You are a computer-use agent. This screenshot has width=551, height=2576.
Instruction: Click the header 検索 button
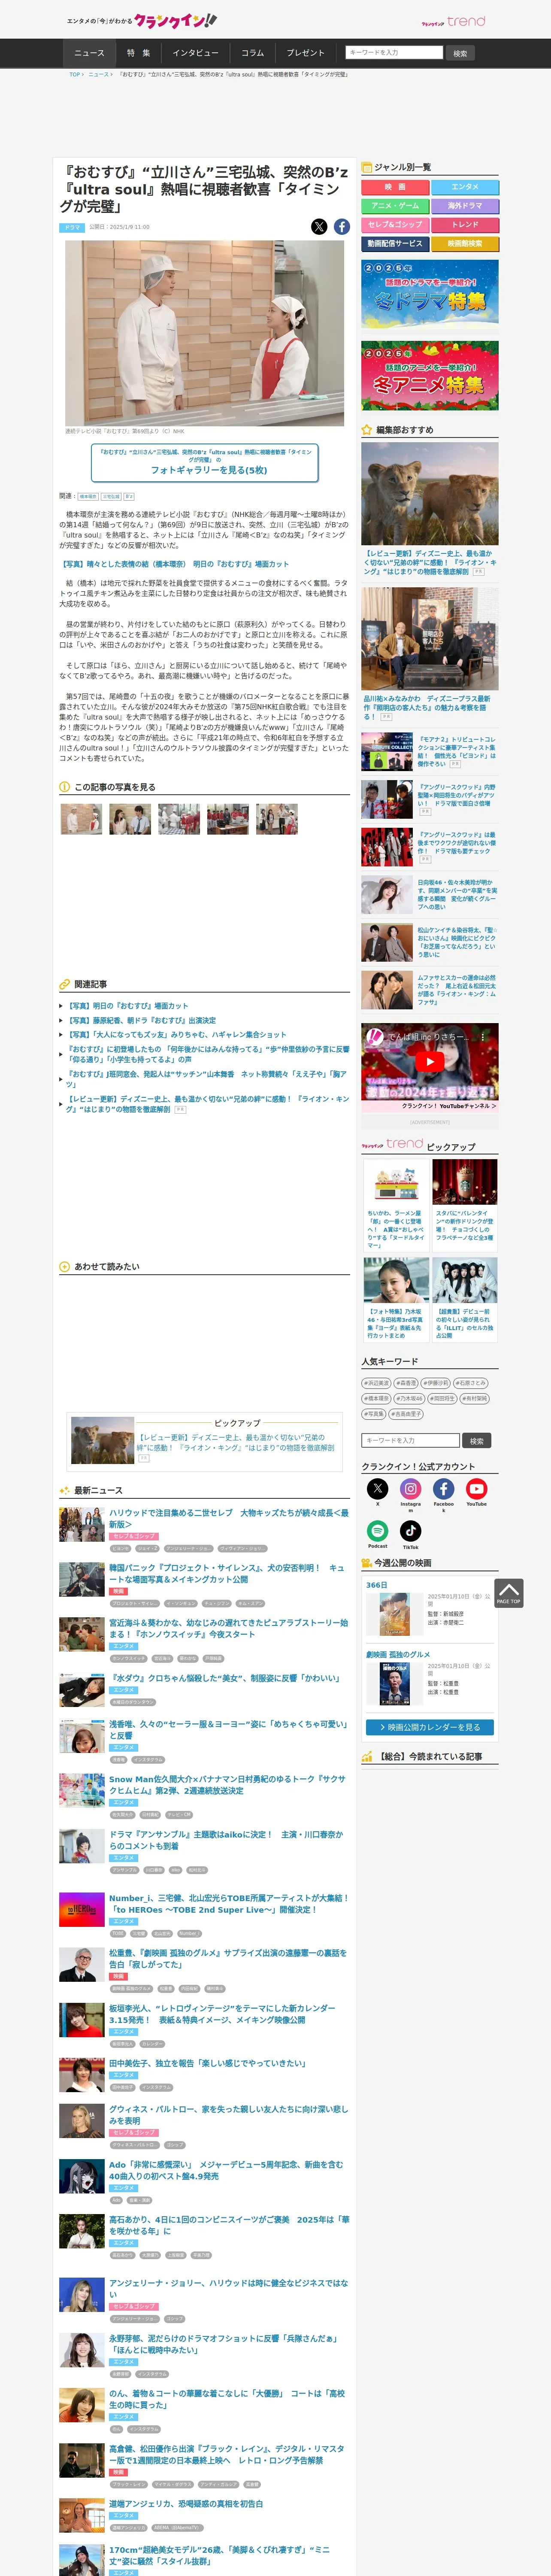tap(460, 53)
